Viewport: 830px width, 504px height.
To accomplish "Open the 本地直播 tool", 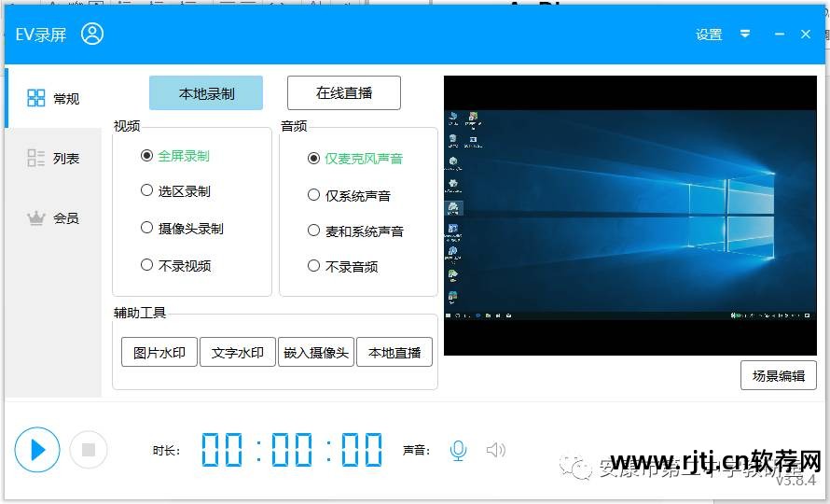I will (394, 353).
